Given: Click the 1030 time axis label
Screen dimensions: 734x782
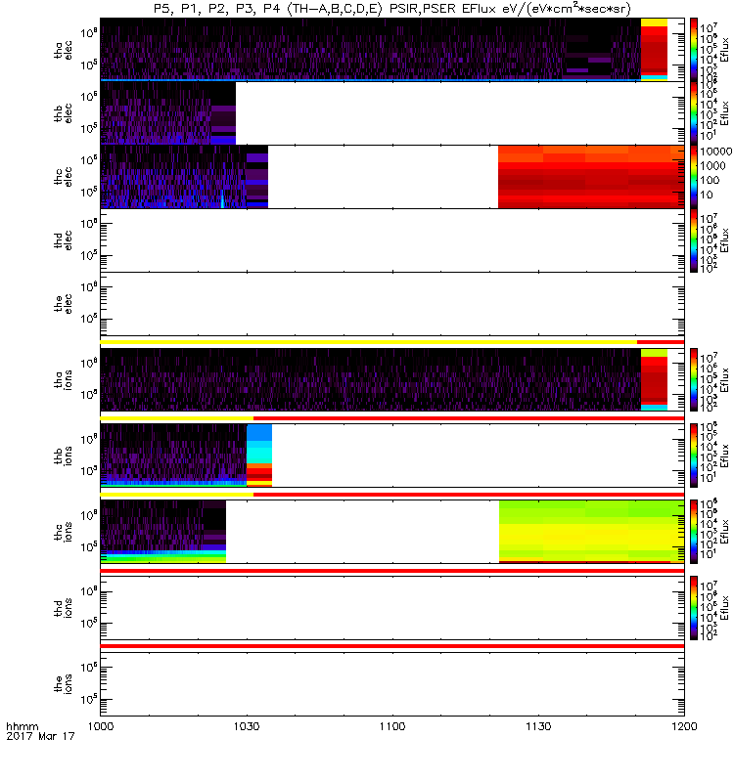Looking at the screenshot, I should (247, 726).
